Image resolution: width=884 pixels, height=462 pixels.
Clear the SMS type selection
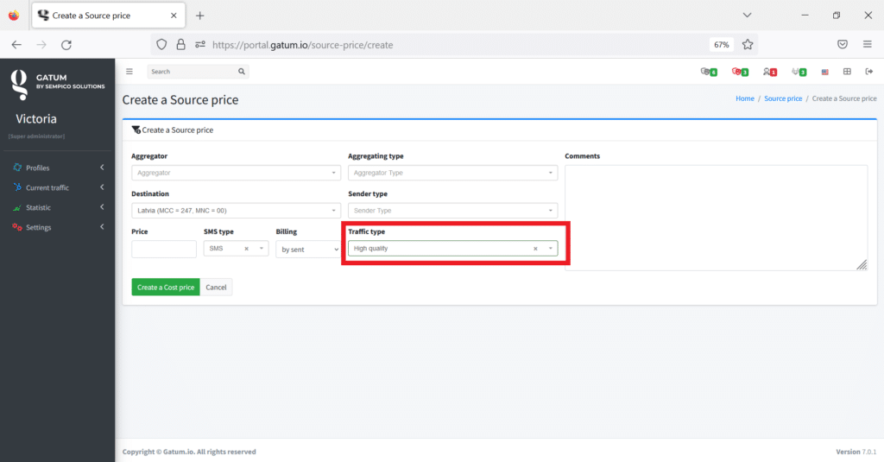coord(246,249)
